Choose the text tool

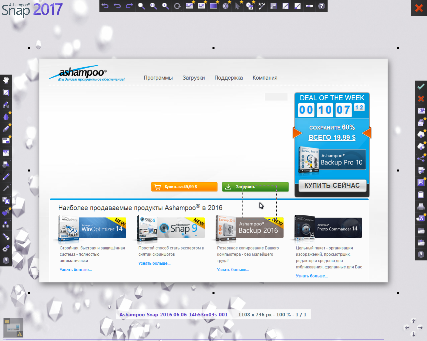pos(6,200)
